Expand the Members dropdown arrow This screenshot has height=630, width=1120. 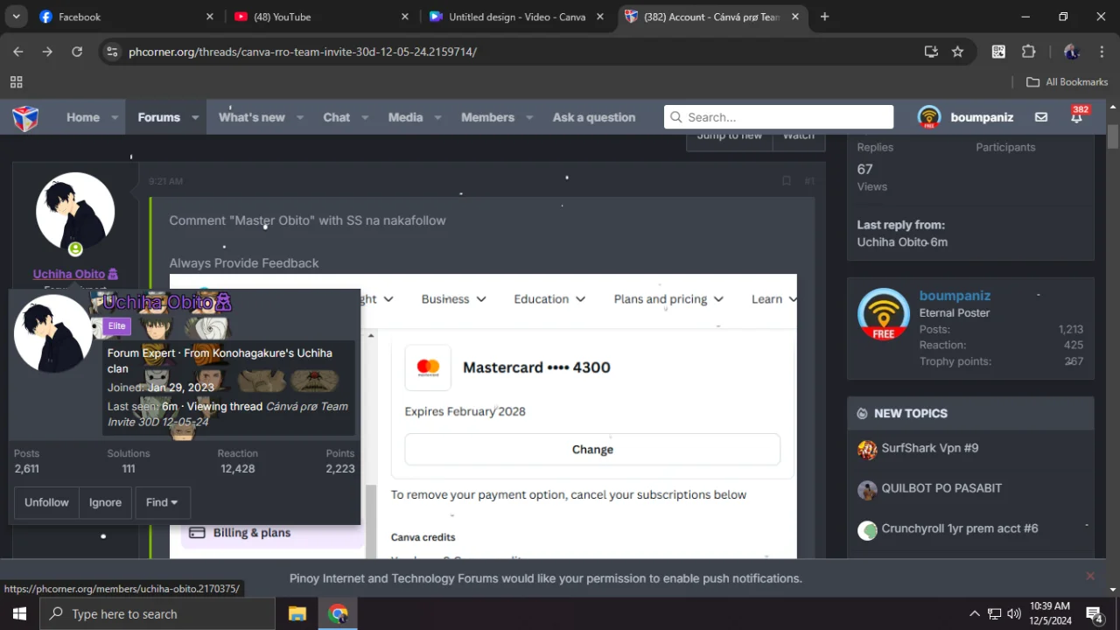pos(529,117)
